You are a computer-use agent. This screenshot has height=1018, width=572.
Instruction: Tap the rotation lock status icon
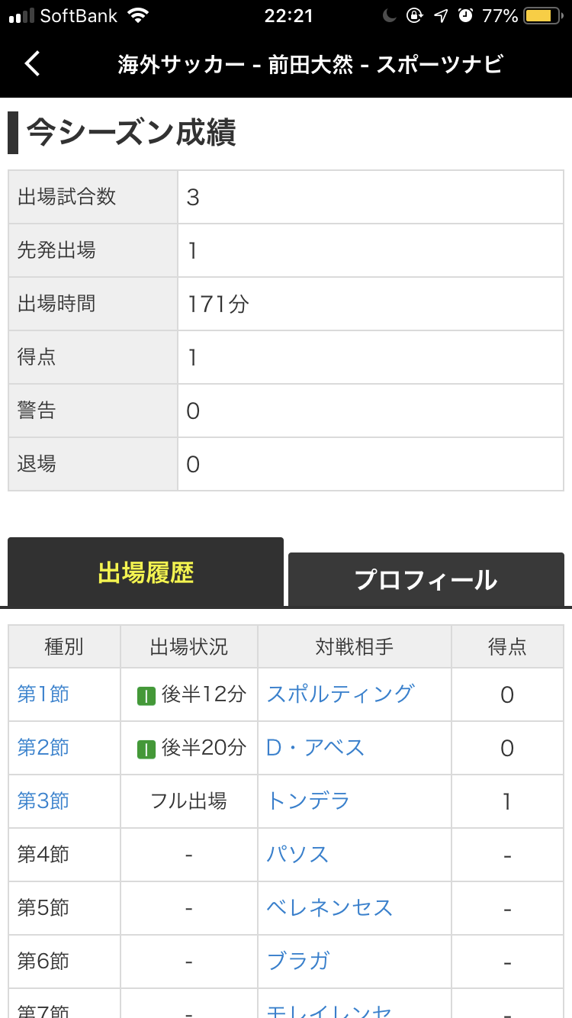pos(414,15)
